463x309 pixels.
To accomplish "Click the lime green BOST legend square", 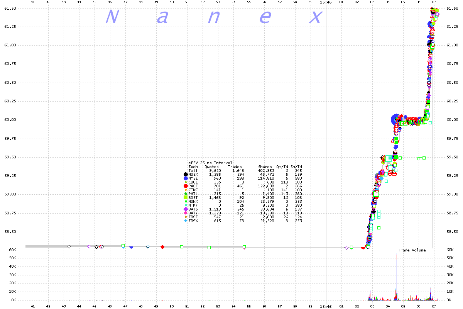I will tap(186, 198).
